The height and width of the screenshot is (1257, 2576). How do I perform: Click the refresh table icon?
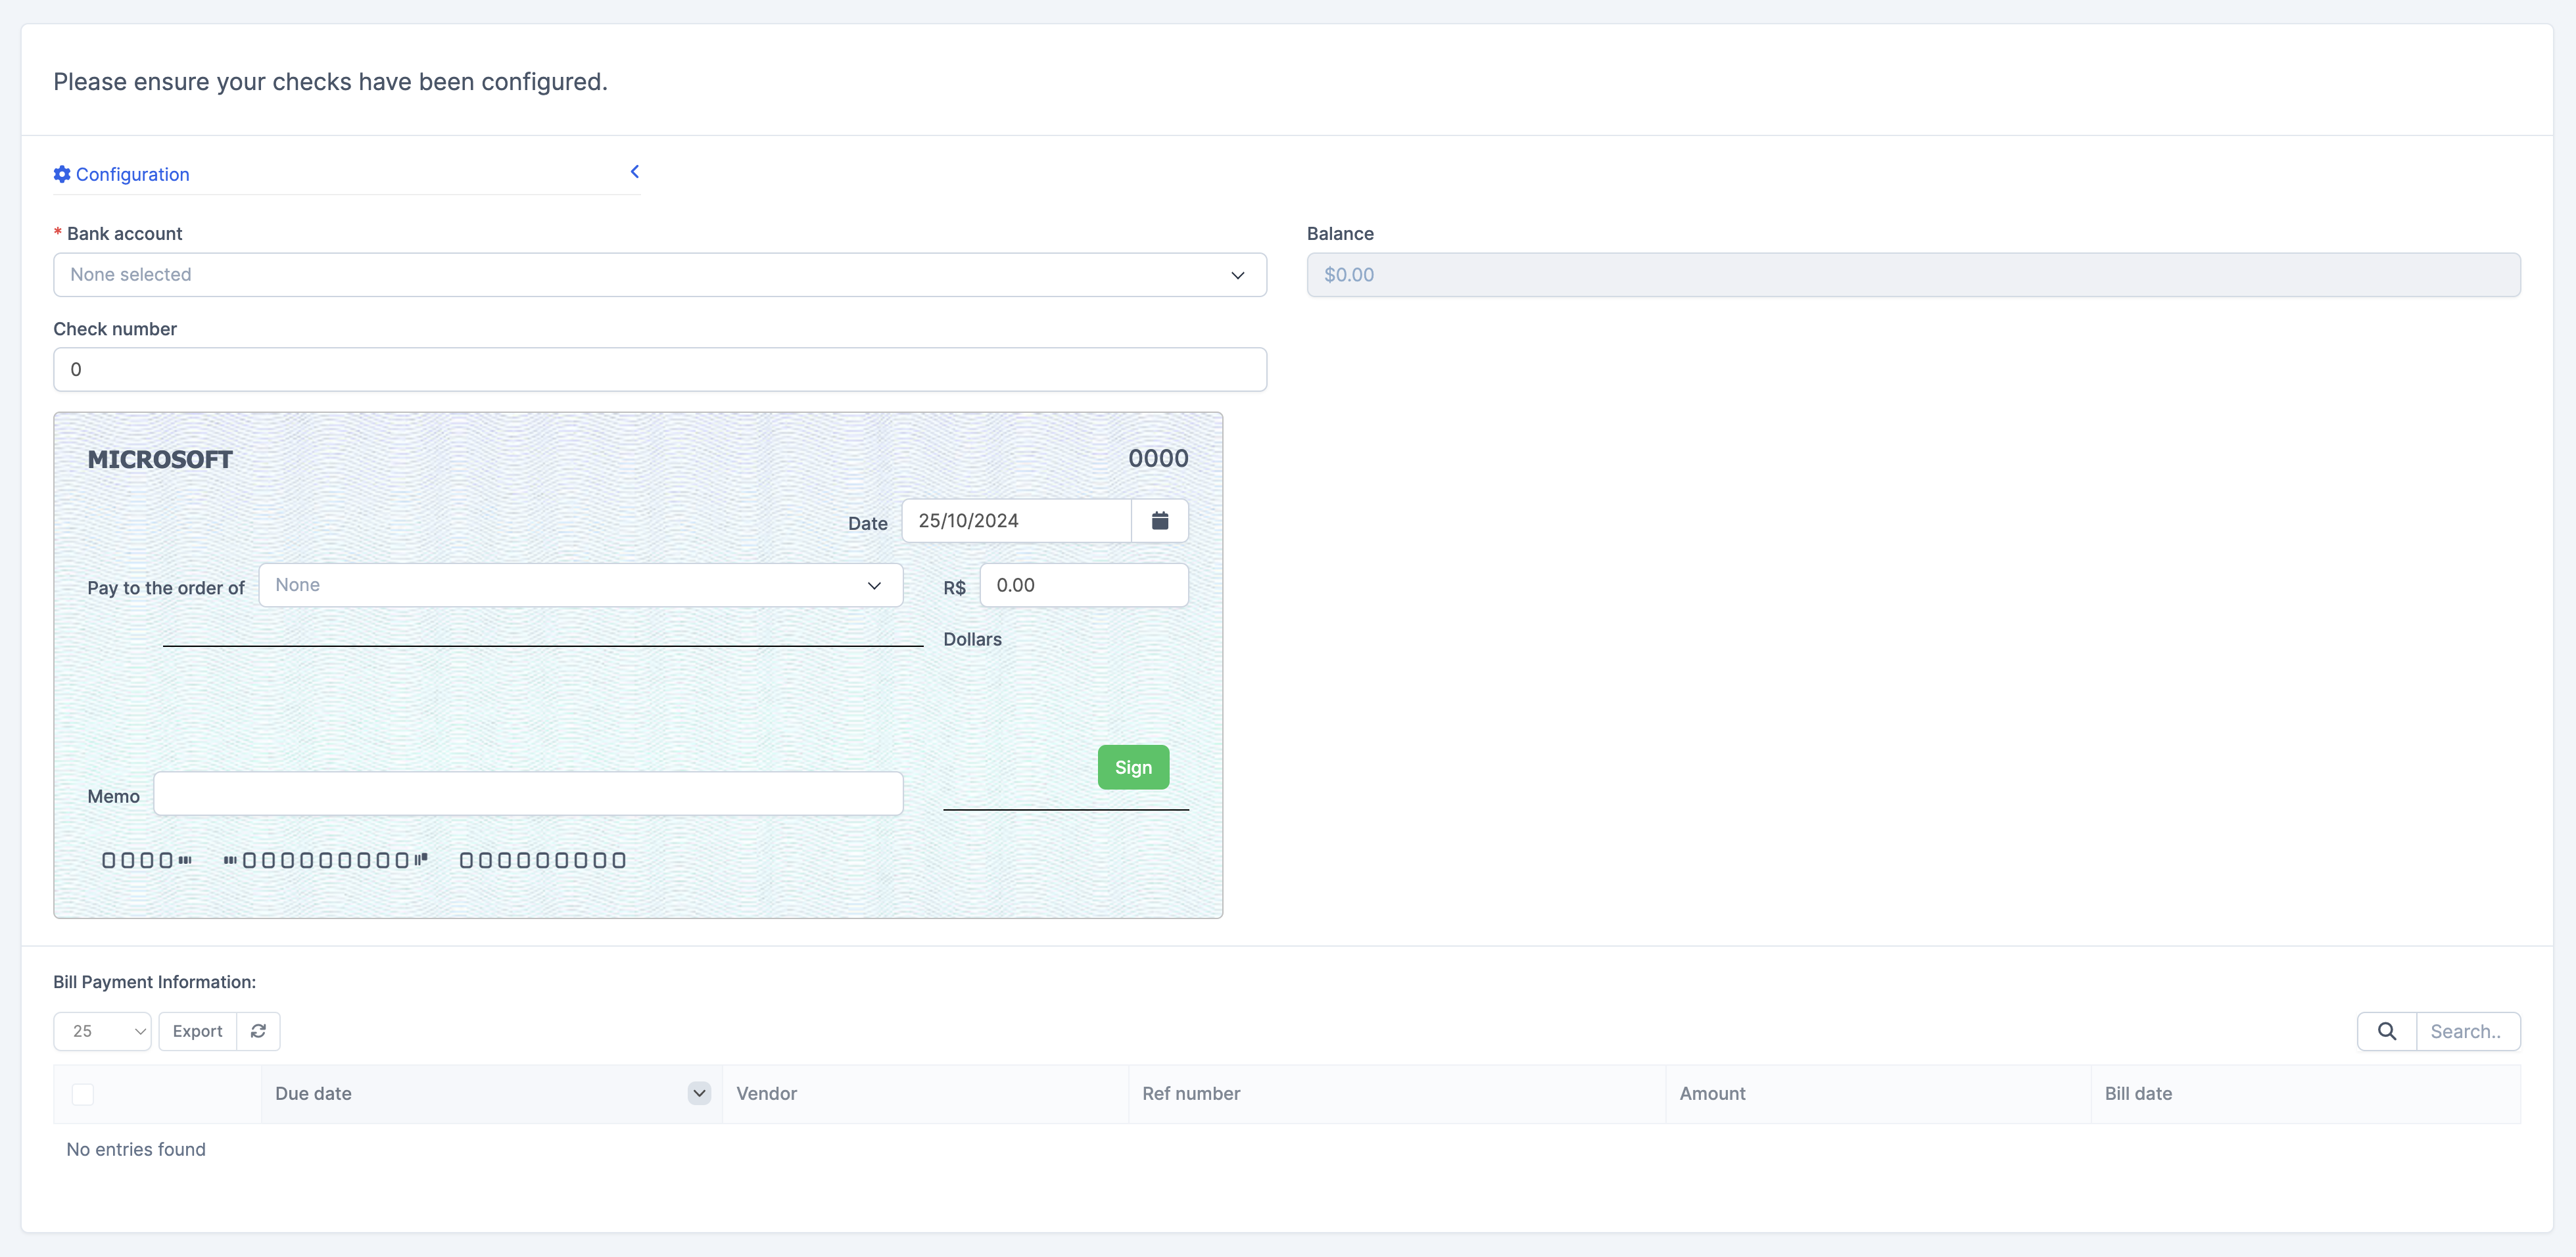click(258, 1031)
